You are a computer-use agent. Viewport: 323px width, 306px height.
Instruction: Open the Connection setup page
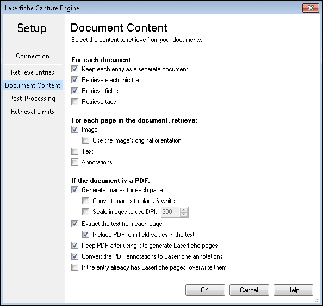33,56
